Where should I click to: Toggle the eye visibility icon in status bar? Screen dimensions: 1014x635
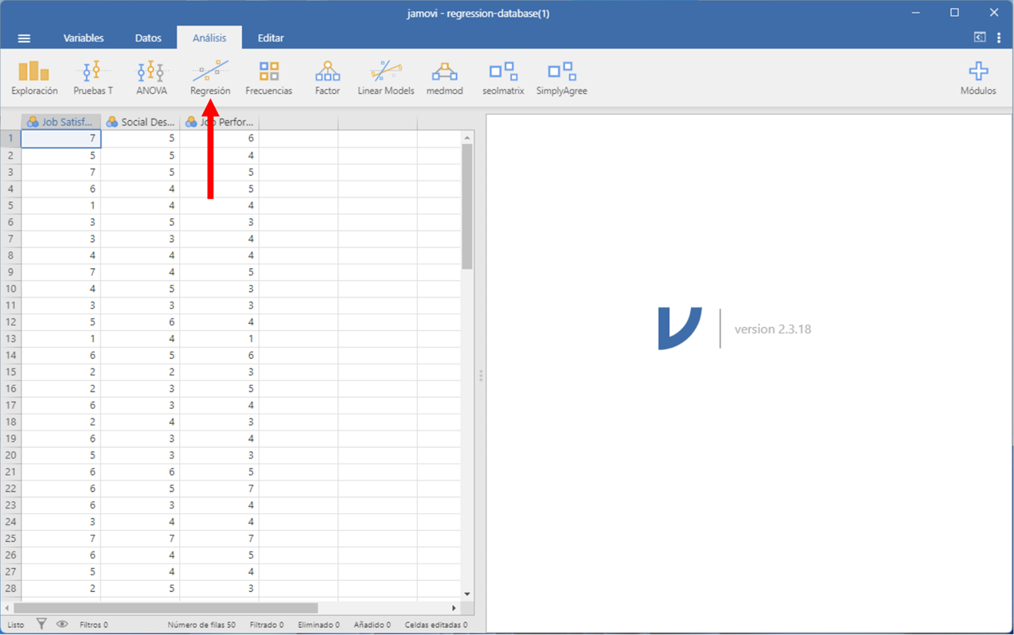coord(62,625)
